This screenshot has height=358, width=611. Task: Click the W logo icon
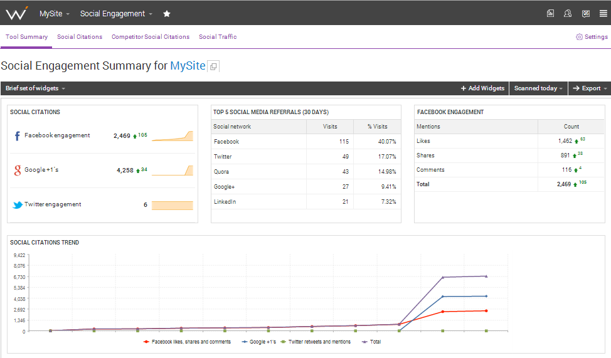[x=17, y=13]
